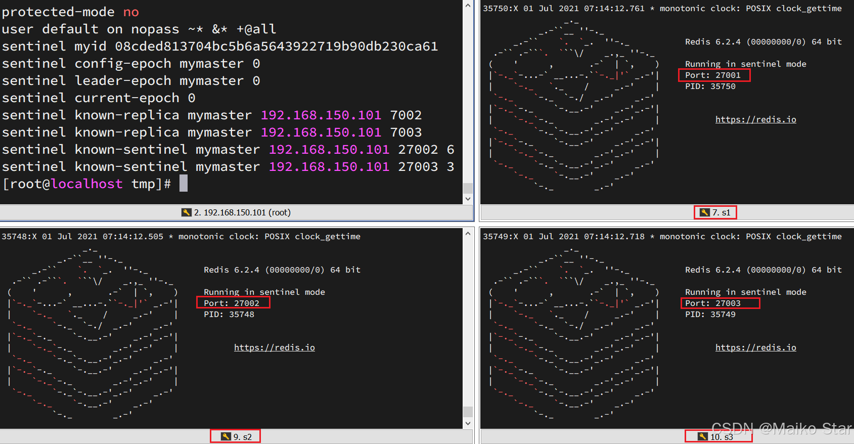Click the Redis 6.2.4 version text in the s1 pane
Screen dimensions: 854x444
point(763,42)
